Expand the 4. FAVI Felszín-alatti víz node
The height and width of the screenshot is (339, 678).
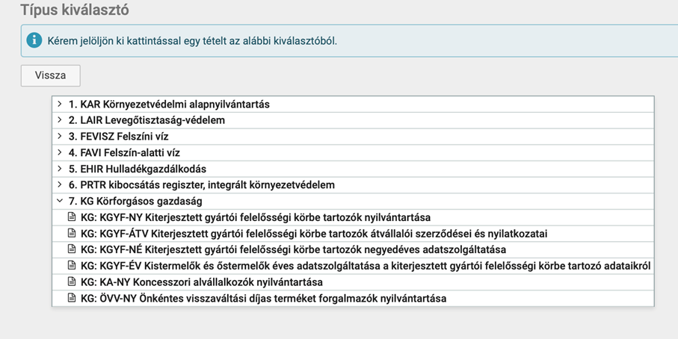pos(60,152)
